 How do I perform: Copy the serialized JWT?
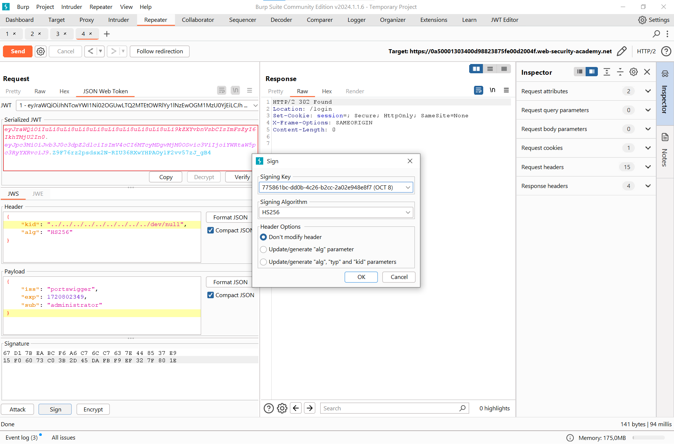coord(166,177)
